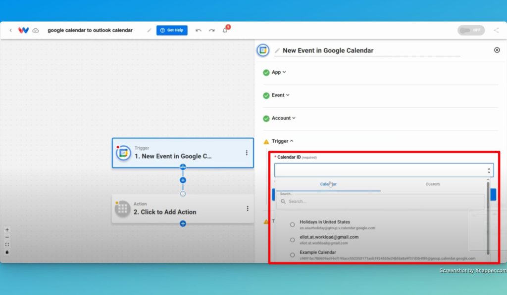The width and height of the screenshot is (507, 295).
Task: Select Example Calendar radio option
Action: pos(292,255)
